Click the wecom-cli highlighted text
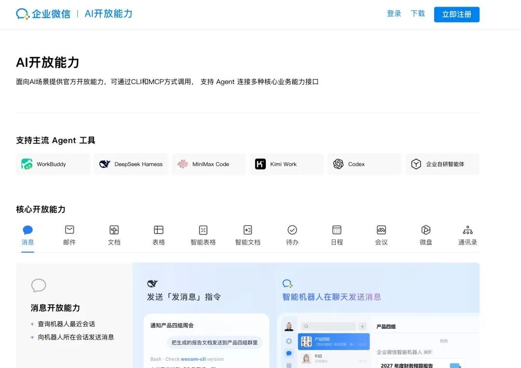The image size is (521, 368). [x=193, y=359]
